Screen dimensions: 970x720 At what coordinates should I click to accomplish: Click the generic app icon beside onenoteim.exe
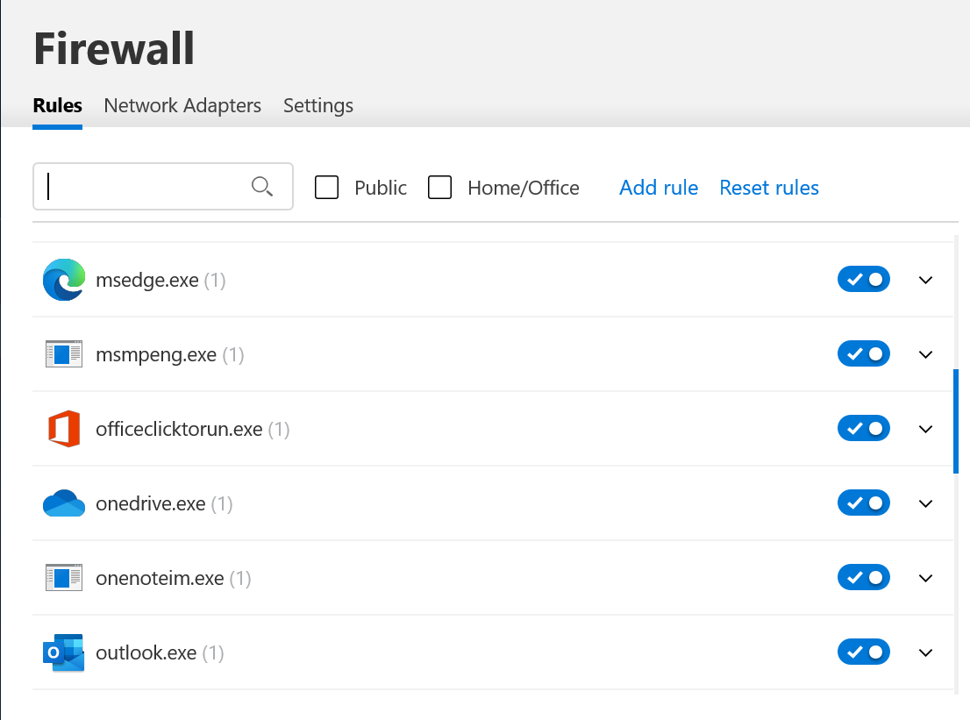tap(64, 578)
